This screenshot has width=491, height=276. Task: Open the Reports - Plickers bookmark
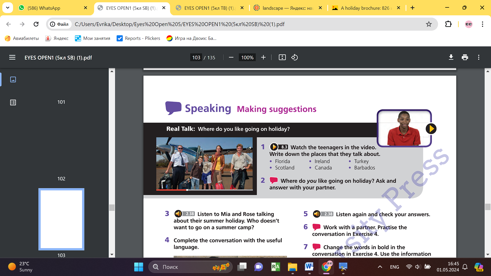point(138,38)
